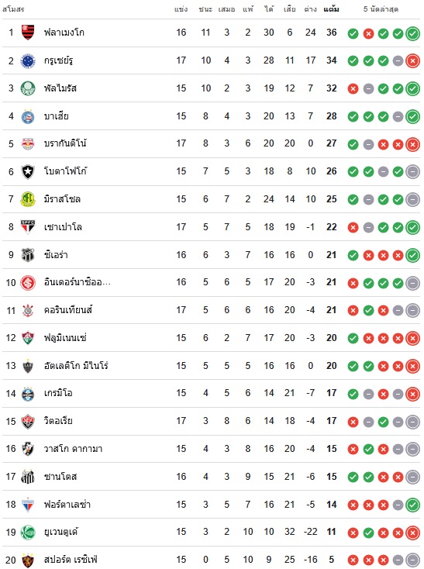This screenshot has height=569, width=424.
Task: Click the Cruzeiro blue star crest
Action: (28, 60)
